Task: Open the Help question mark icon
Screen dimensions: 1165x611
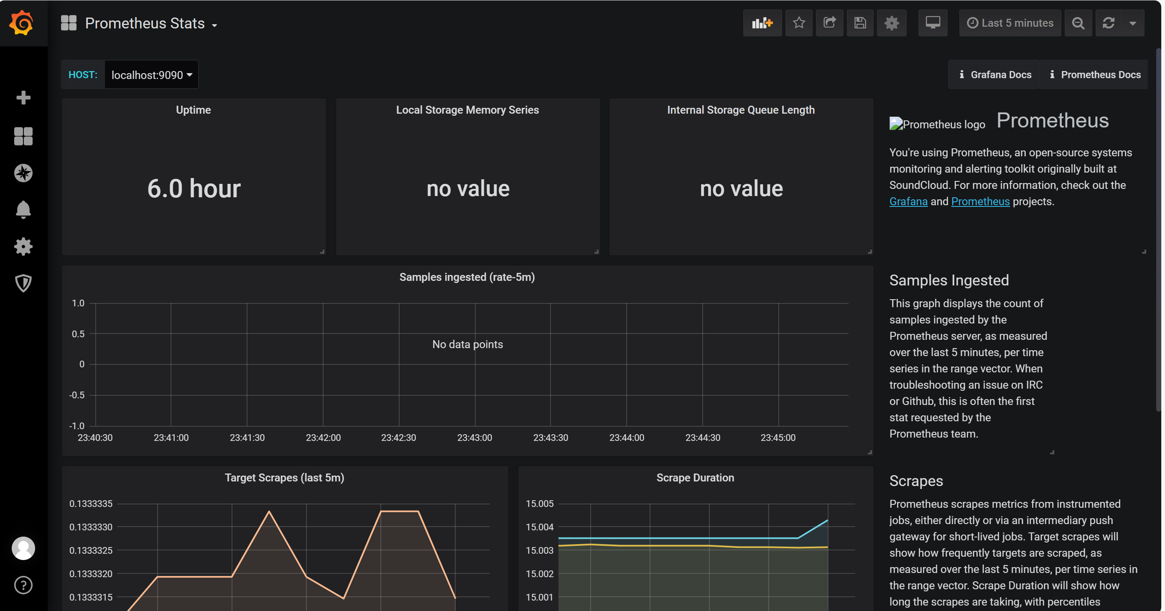Action: [x=23, y=585]
